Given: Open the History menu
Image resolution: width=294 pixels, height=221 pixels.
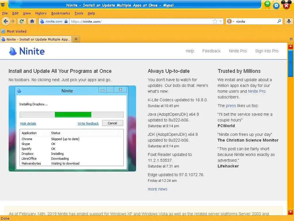Looking at the screenshot, I should pyautogui.click(x=41, y=13).
